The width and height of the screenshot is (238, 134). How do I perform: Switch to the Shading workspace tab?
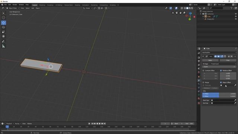(77, 5)
